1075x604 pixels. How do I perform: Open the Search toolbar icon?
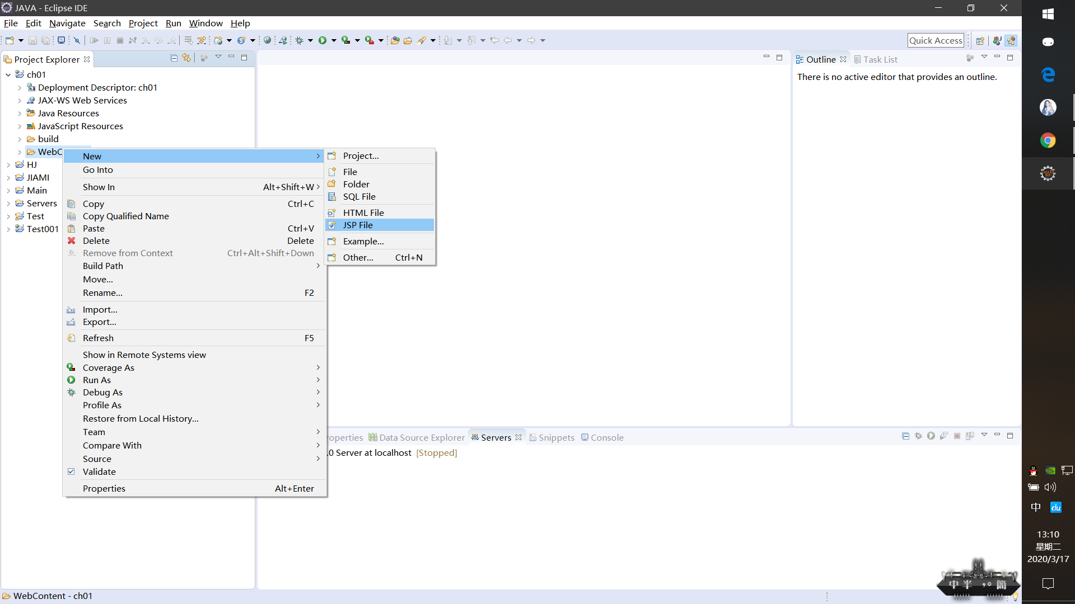click(424, 40)
